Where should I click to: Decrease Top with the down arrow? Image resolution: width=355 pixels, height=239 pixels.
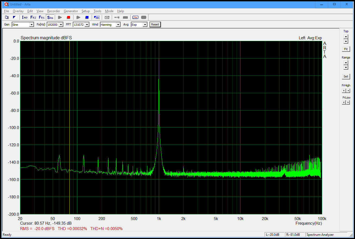(346, 41)
